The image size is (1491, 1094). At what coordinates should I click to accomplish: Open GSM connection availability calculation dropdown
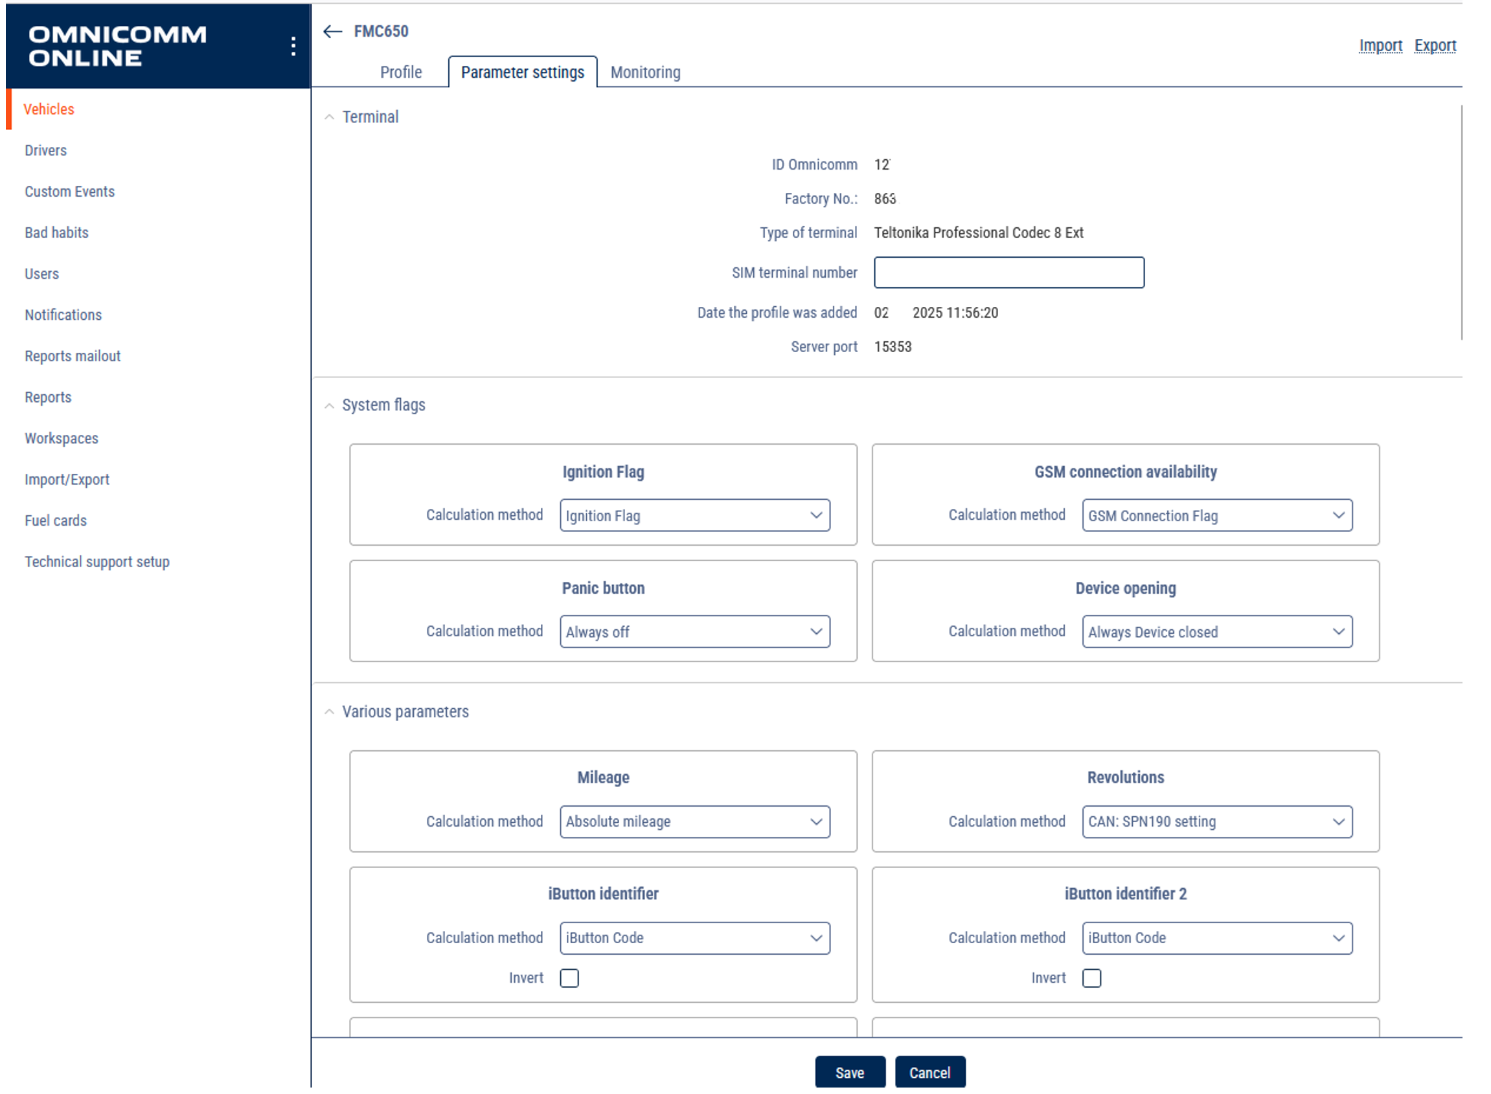coord(1216,515)
